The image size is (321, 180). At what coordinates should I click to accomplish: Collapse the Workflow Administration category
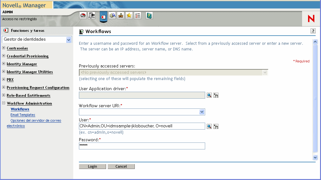(x=4, y=103)
